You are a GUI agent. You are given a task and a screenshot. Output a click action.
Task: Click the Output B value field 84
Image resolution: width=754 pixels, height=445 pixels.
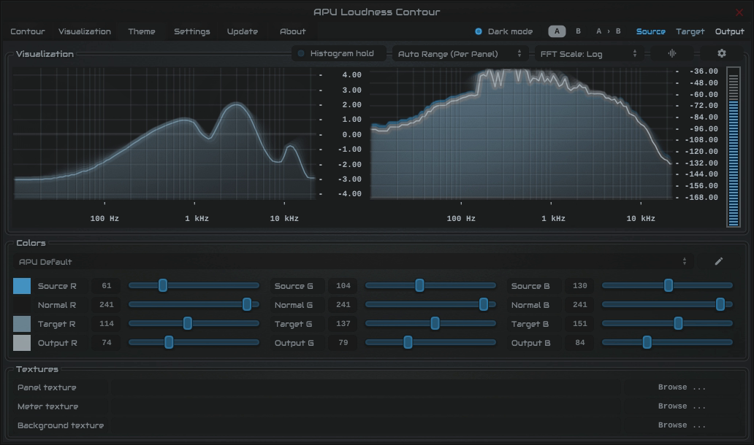tap(579, 342)
